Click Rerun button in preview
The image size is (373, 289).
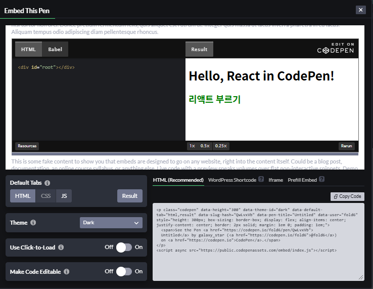point(346,146)
